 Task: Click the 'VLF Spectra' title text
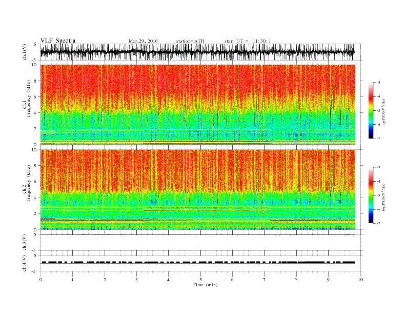tap(58, 41)
